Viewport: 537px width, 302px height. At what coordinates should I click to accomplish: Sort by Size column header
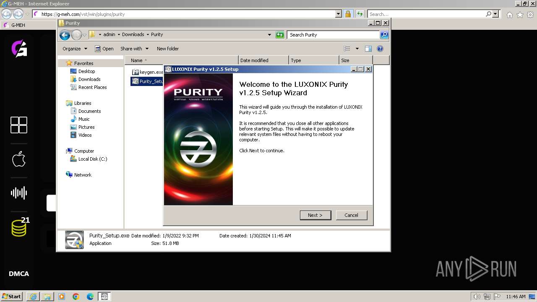pyautogui.click(x=356, y=60)
